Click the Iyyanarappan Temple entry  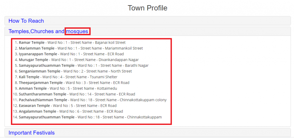[71, 54]
